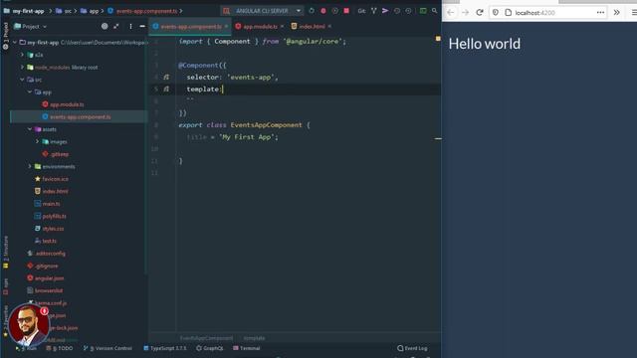Expand the e2e folder

[x=22, y=55]
